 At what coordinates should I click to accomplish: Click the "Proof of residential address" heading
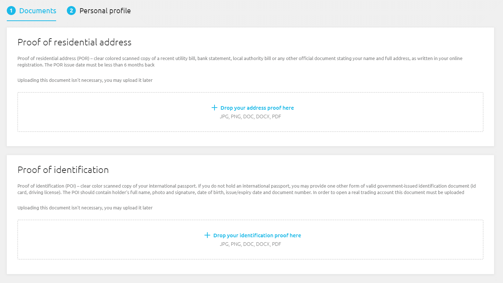pyautogui.click(x=74, y=42)
